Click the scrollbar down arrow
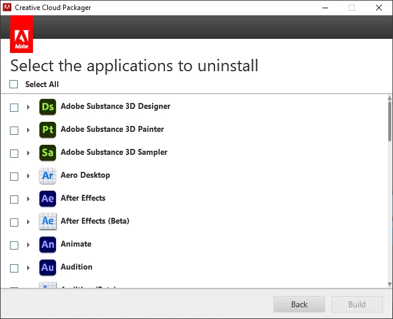The height and width of the screenshot is (319, 393). pyautogui.click(x=389, y=284)
